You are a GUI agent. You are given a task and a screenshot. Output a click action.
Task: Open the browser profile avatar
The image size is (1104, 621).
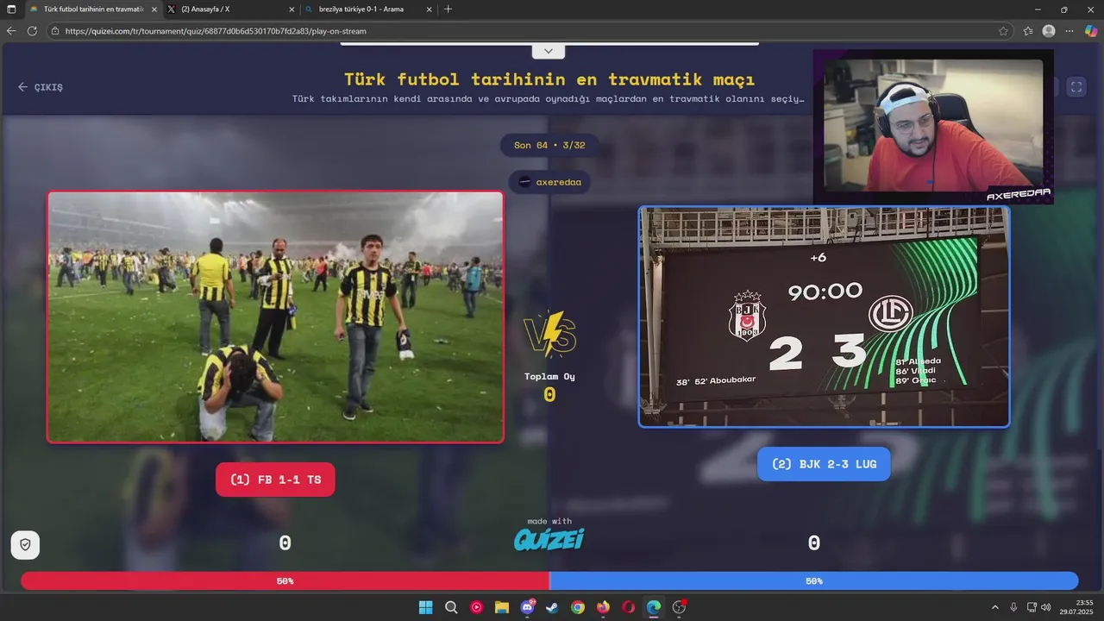[x=1049, y=31]
